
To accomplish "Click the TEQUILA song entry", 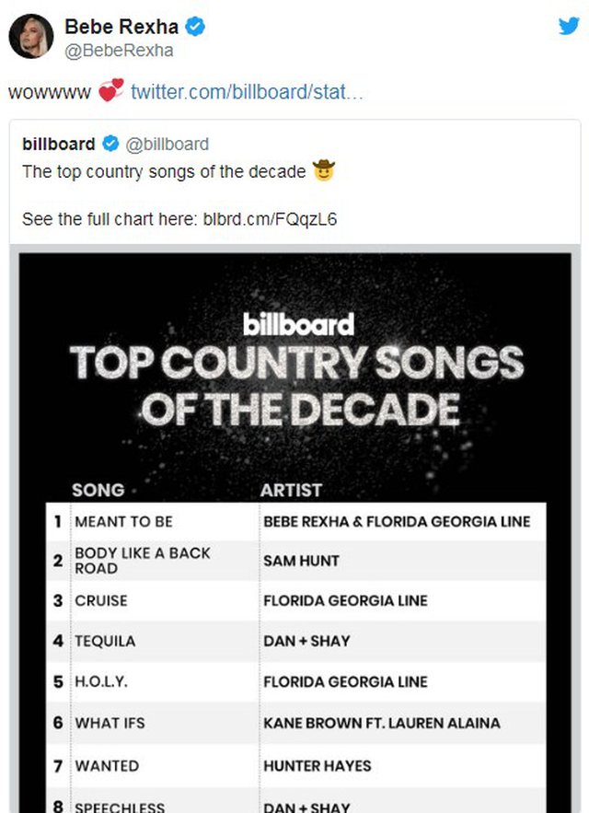I will tap(105, 642).
